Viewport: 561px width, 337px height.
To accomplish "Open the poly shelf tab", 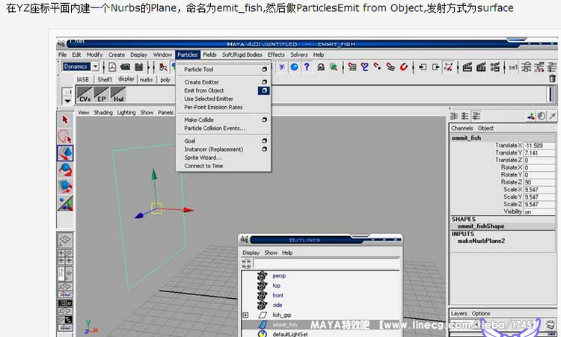I will (165, 80).
